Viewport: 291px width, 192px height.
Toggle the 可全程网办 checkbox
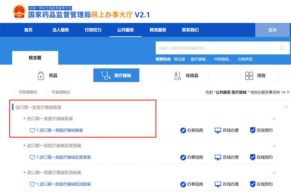click(47, 92)
